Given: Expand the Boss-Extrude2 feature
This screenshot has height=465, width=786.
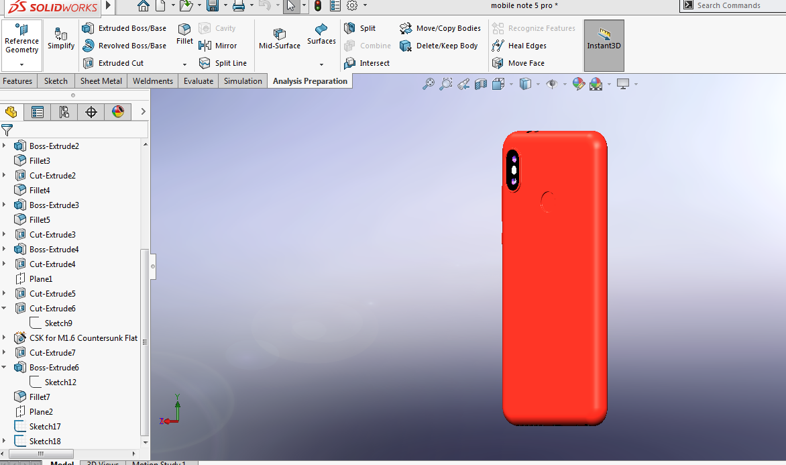Looking at the screenshot, I should pyautogui.click(x=4, y=146).
